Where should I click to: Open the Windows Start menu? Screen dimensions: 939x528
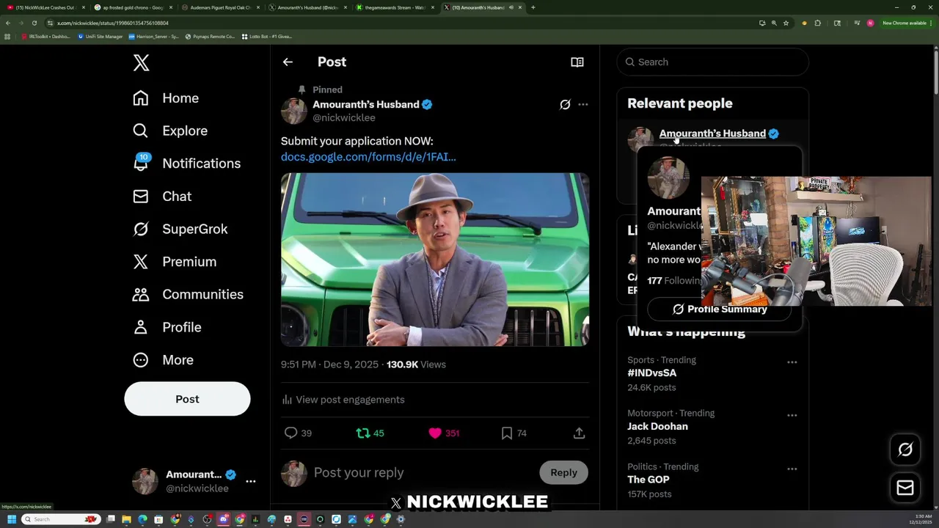click(x=11, y=519)
